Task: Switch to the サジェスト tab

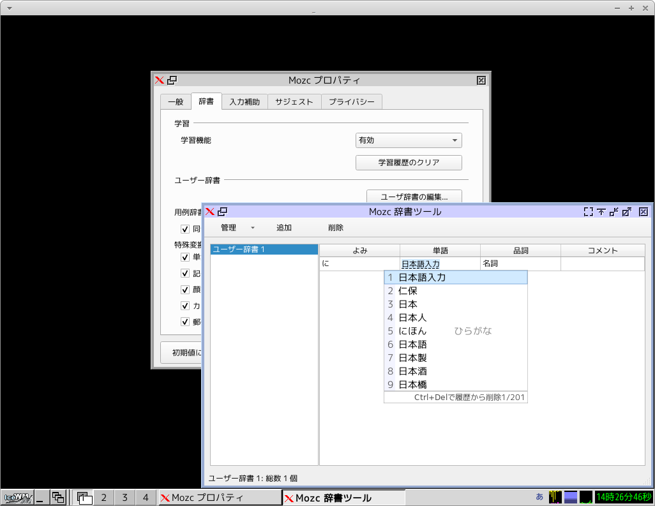Action: point(294,102)
